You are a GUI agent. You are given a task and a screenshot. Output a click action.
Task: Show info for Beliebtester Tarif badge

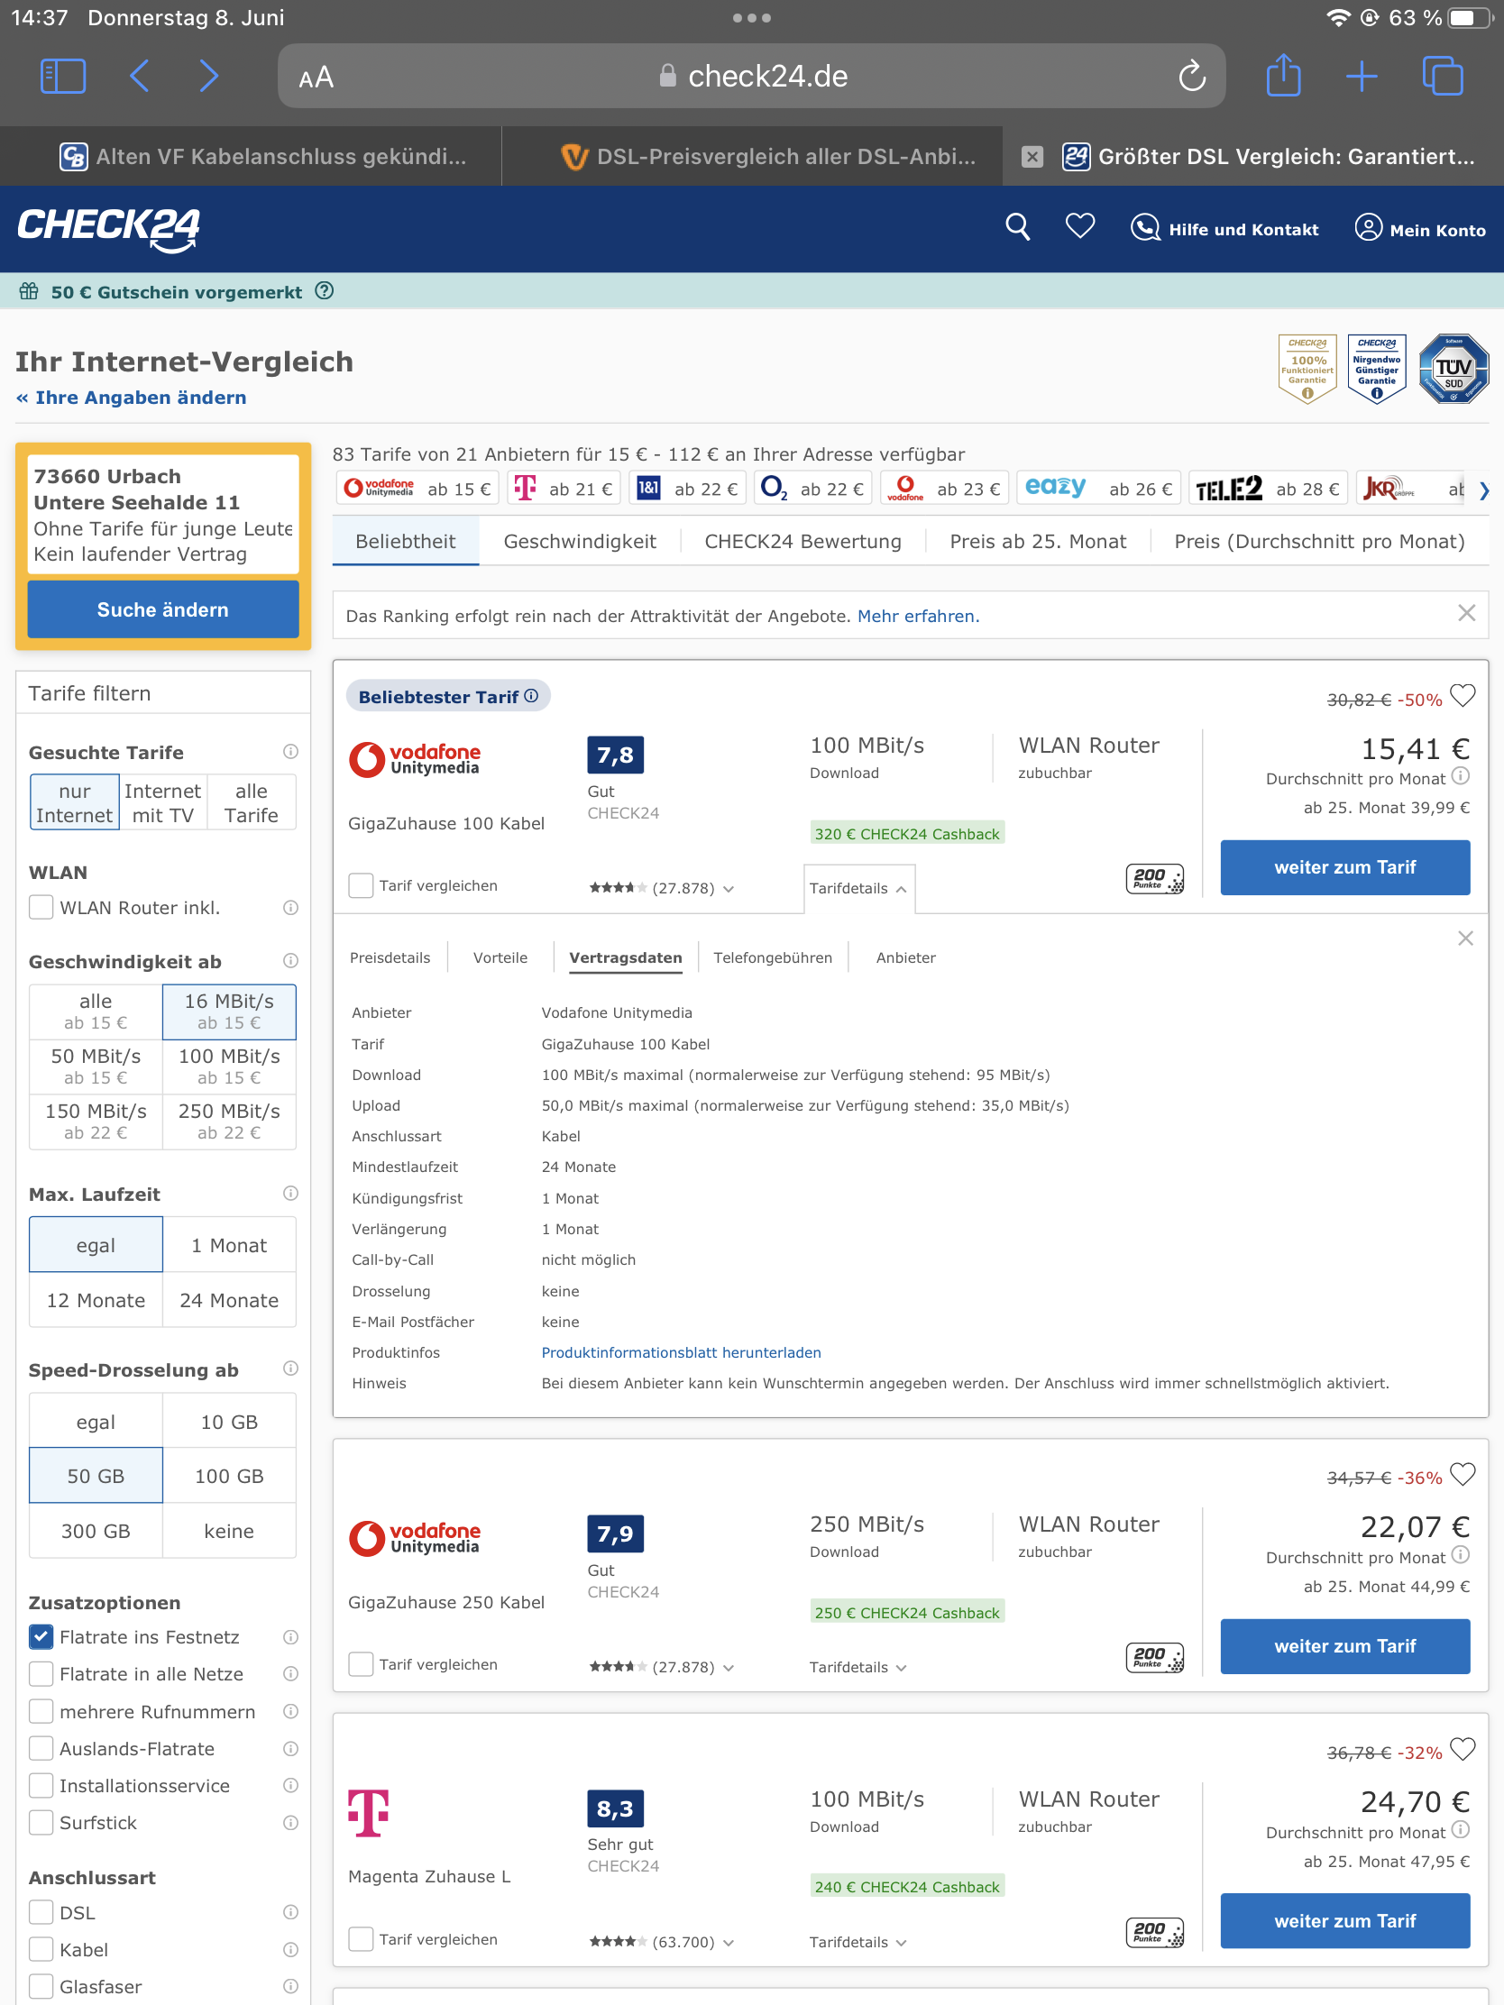(x=531, y=695)
